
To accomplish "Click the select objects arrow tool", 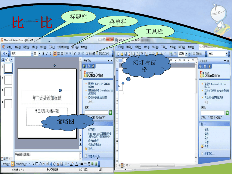I will point(13,164).
